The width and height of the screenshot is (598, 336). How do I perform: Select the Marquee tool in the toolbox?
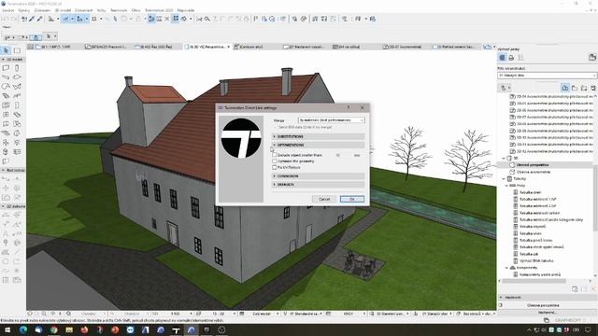[17, 50]
